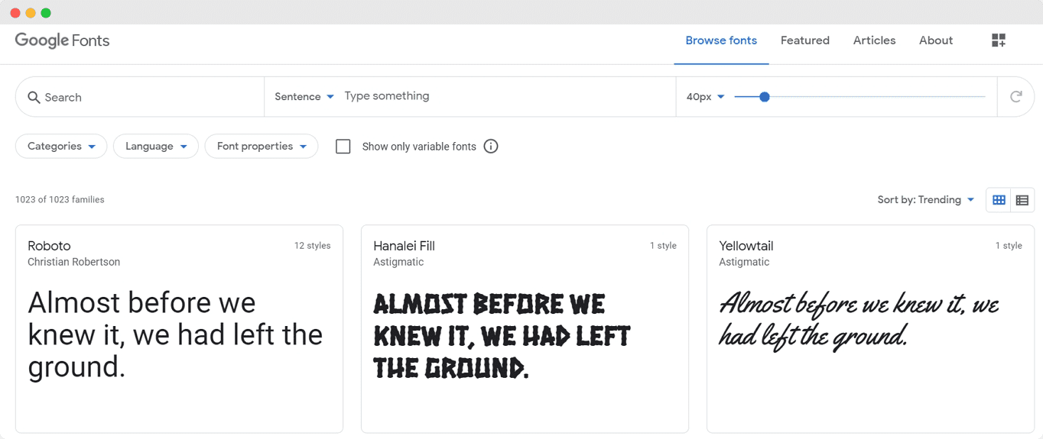Open the Categories filter dropdown
1043x439 pixels.
61,146
